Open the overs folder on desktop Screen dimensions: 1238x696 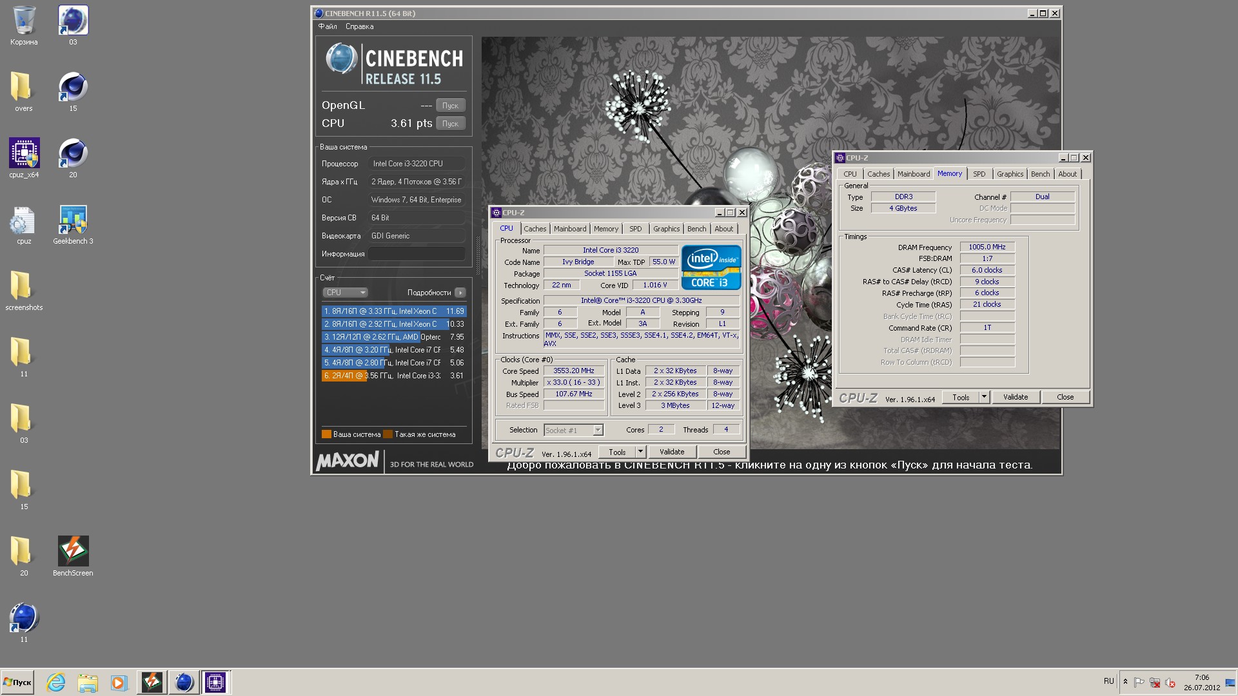[x=24, y=92]
